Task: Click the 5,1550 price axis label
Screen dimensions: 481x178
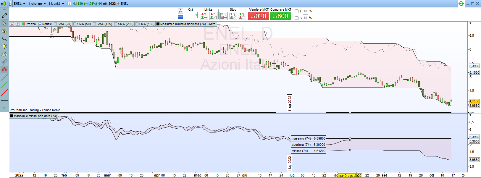Action: 474,72
